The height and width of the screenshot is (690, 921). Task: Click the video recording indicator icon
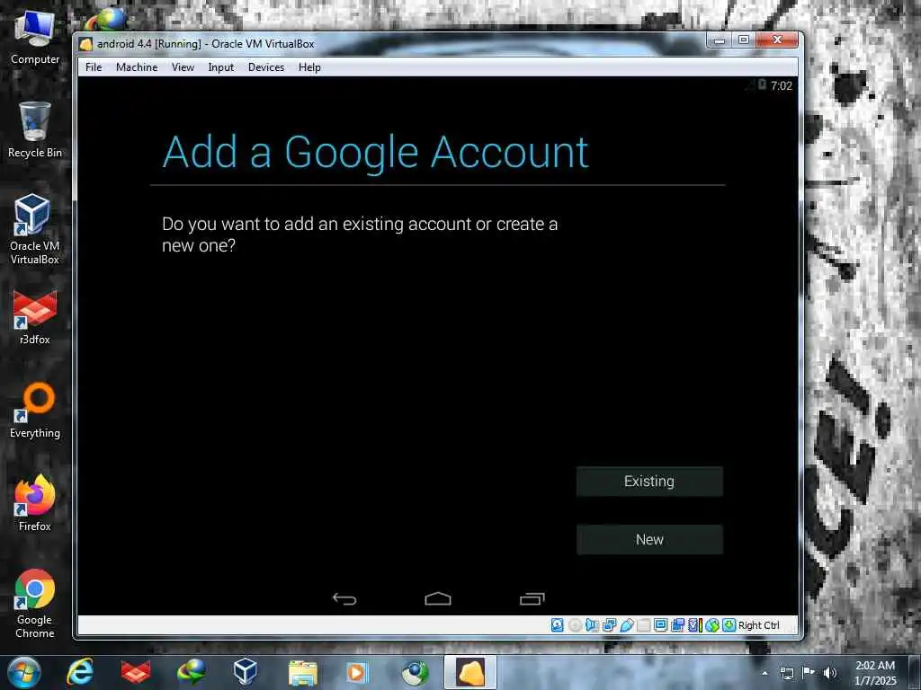[x=678, y=625]
